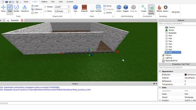
Task: Click the rotate increment field 10.000
Action: [x=61, y=7]
